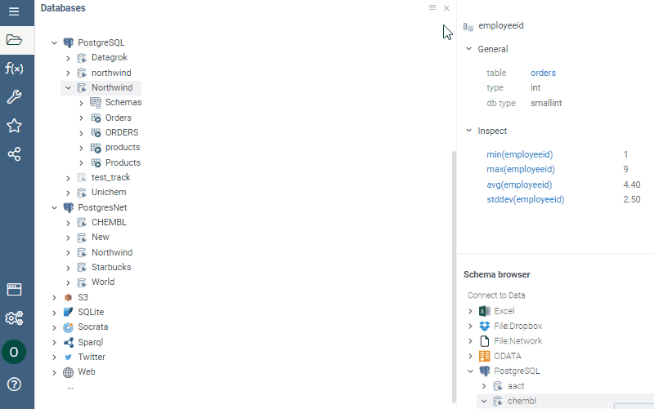Click the avg(employeeid) link
The image size is (654, 409).
pos(520,184)
